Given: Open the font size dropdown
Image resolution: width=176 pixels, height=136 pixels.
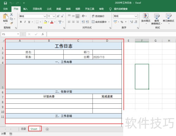Looking at the screenshot, I should click(x=54, y=16).
